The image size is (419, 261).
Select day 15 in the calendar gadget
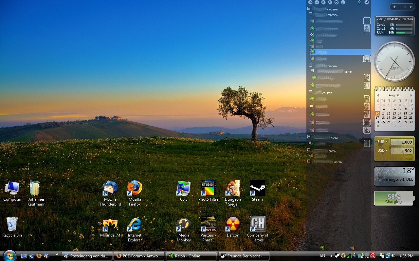pyautogui.click(x=406, y=114)
